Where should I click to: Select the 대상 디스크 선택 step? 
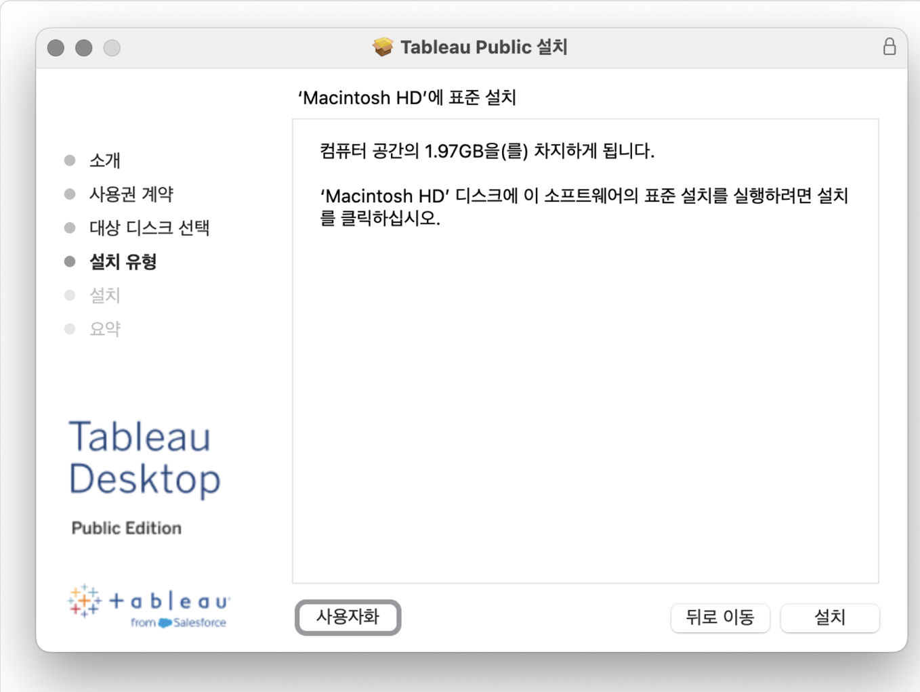point(150,228)
